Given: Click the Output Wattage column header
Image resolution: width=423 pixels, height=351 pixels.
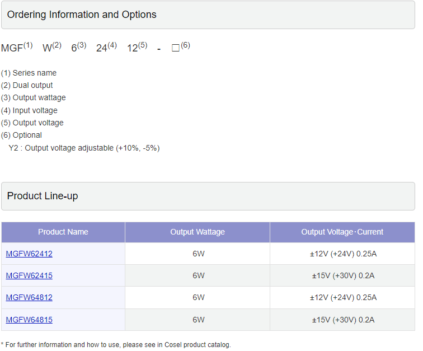Looking at the screenshot, I should click(198, 232).
